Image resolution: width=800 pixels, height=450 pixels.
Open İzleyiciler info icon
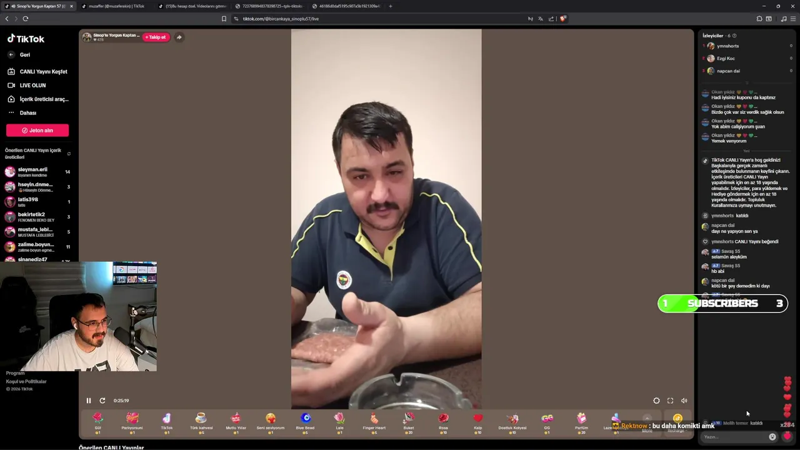(x=734, y=36)
